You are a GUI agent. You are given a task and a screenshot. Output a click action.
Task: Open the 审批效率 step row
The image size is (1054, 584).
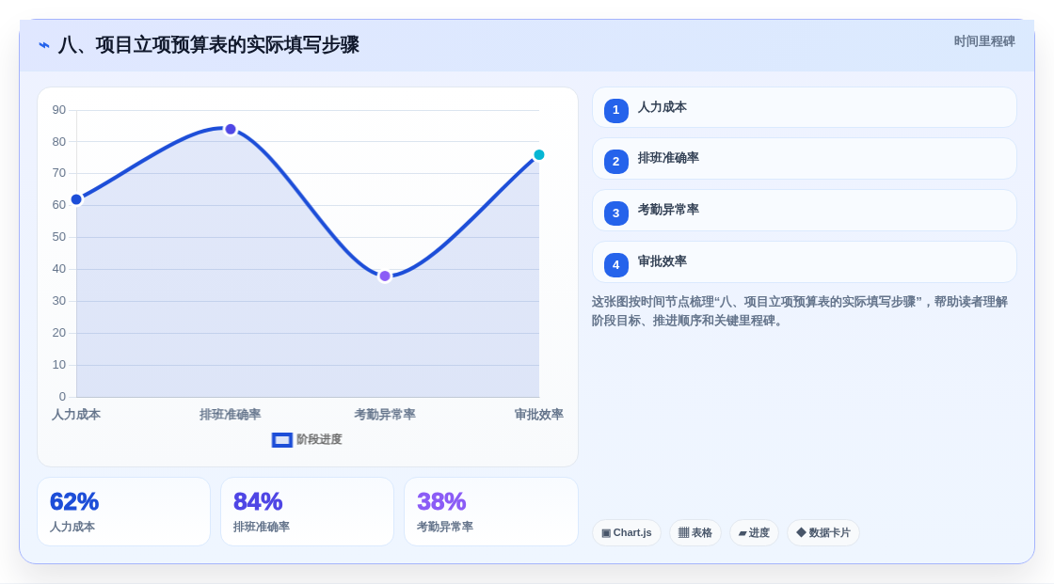tap(804, 262)
